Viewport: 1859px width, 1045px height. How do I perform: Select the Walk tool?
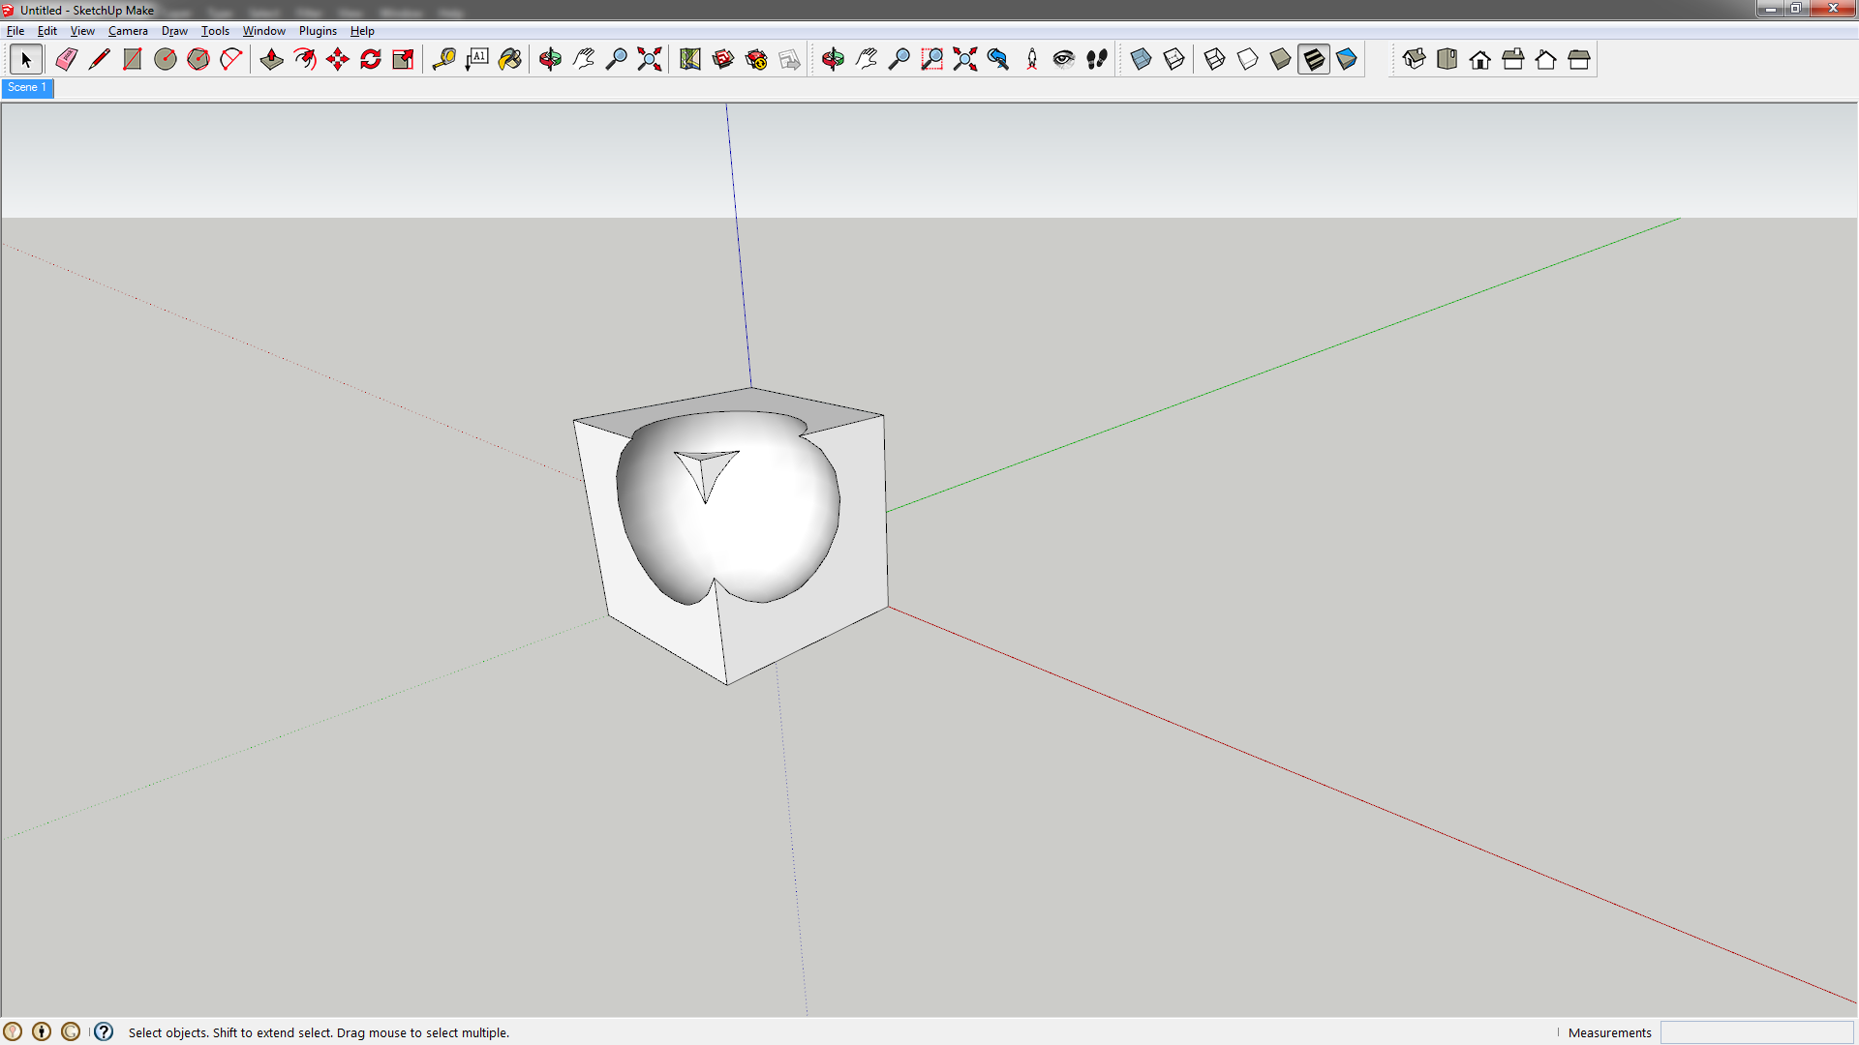tap(1098, 59)
